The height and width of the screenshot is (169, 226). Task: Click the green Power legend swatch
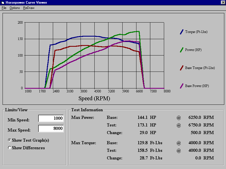pyautogui.click(x=182, y=50)
